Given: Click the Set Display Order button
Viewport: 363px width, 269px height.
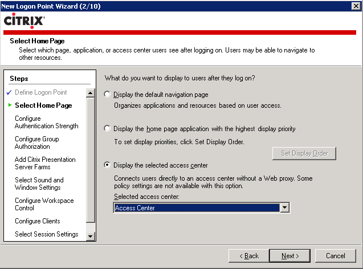Looking at the screenshot, I should click(x=304, y=153).
